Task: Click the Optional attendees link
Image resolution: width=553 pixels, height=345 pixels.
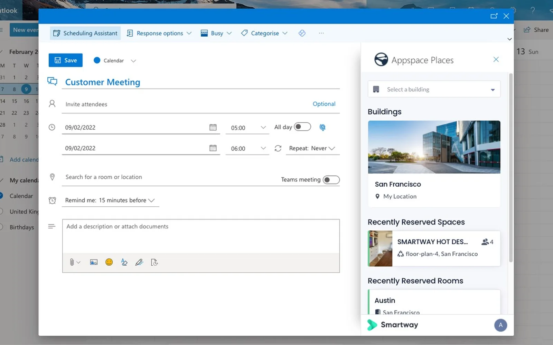Action: coord(324,104)
